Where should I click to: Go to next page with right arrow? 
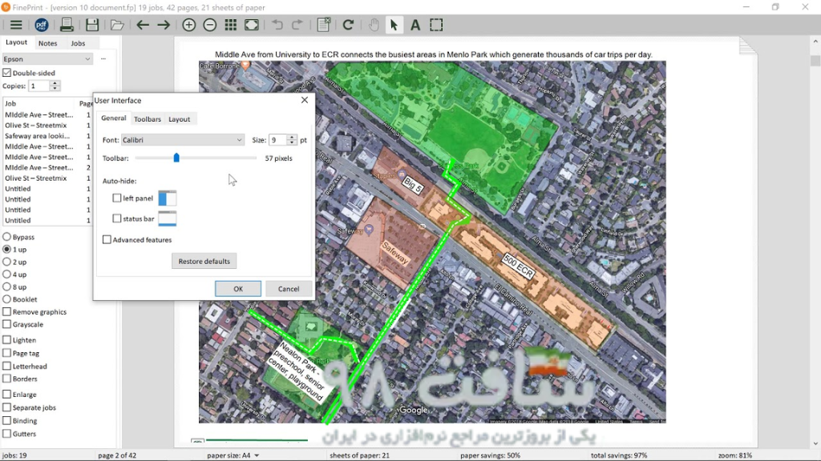tap(164, 25)
